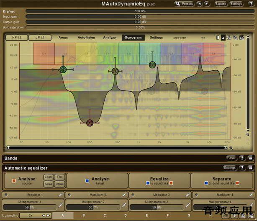Open global Settings in title bar
Screen dimensions: 257x221
236,4
